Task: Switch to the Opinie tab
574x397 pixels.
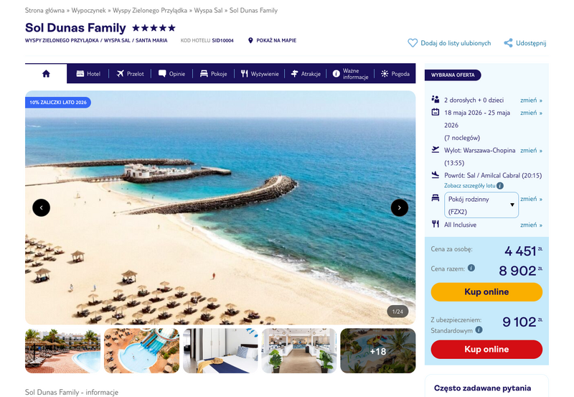Action: (171, 74)
